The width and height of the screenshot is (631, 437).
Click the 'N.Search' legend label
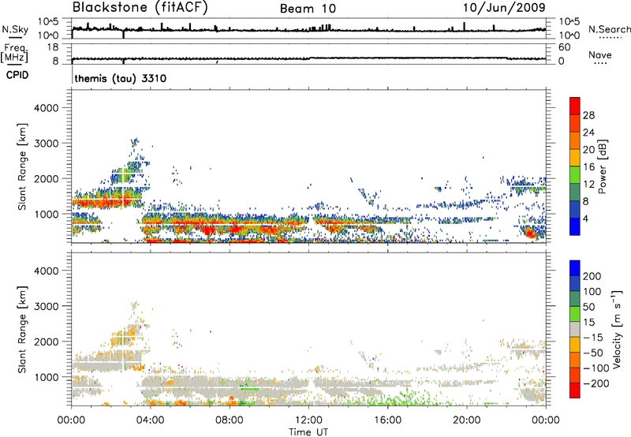[x=610, y=29]
